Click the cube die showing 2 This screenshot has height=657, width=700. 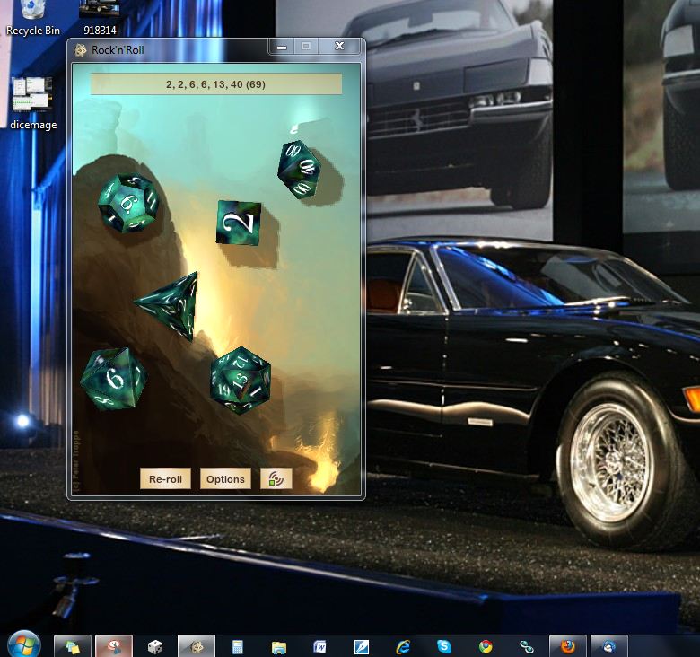[x=239, y=223]
